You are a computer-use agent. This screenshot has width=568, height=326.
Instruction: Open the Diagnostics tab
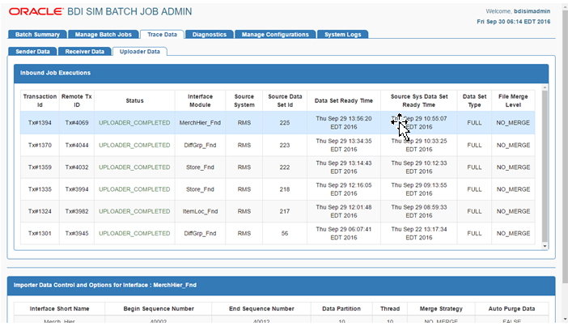point(209,35)
